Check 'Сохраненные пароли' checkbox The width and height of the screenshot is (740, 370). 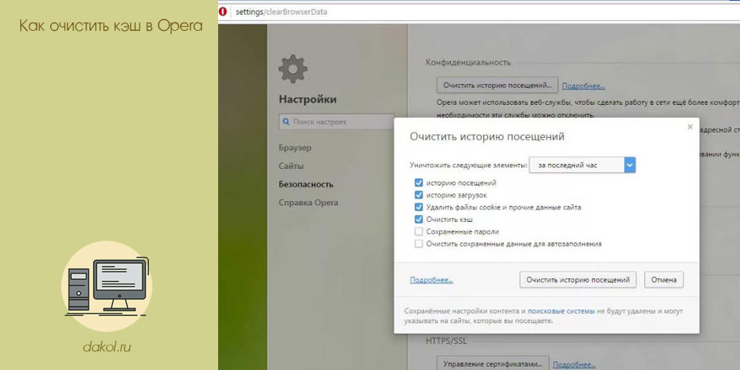click(418, 232)
